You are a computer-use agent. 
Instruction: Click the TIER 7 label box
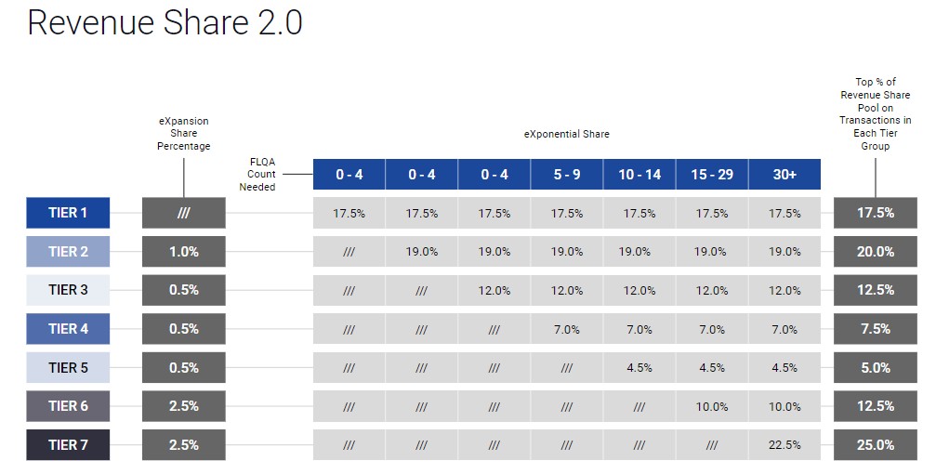[68, 445]
